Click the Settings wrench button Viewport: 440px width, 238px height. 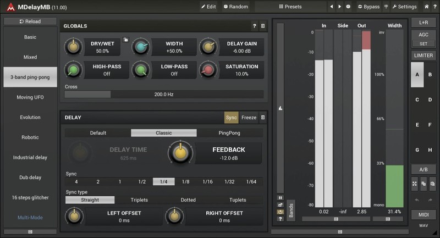pyautogui.click(x=404, y=7)
